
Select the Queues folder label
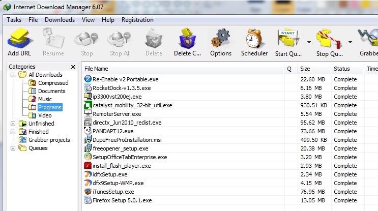coord(38,148)
